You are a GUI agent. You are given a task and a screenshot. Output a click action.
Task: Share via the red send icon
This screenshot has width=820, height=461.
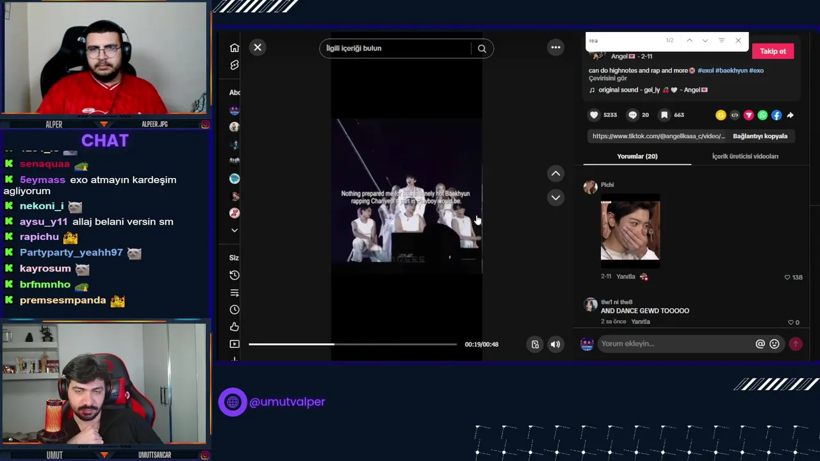pyautogui.click(x=748, y=115)
